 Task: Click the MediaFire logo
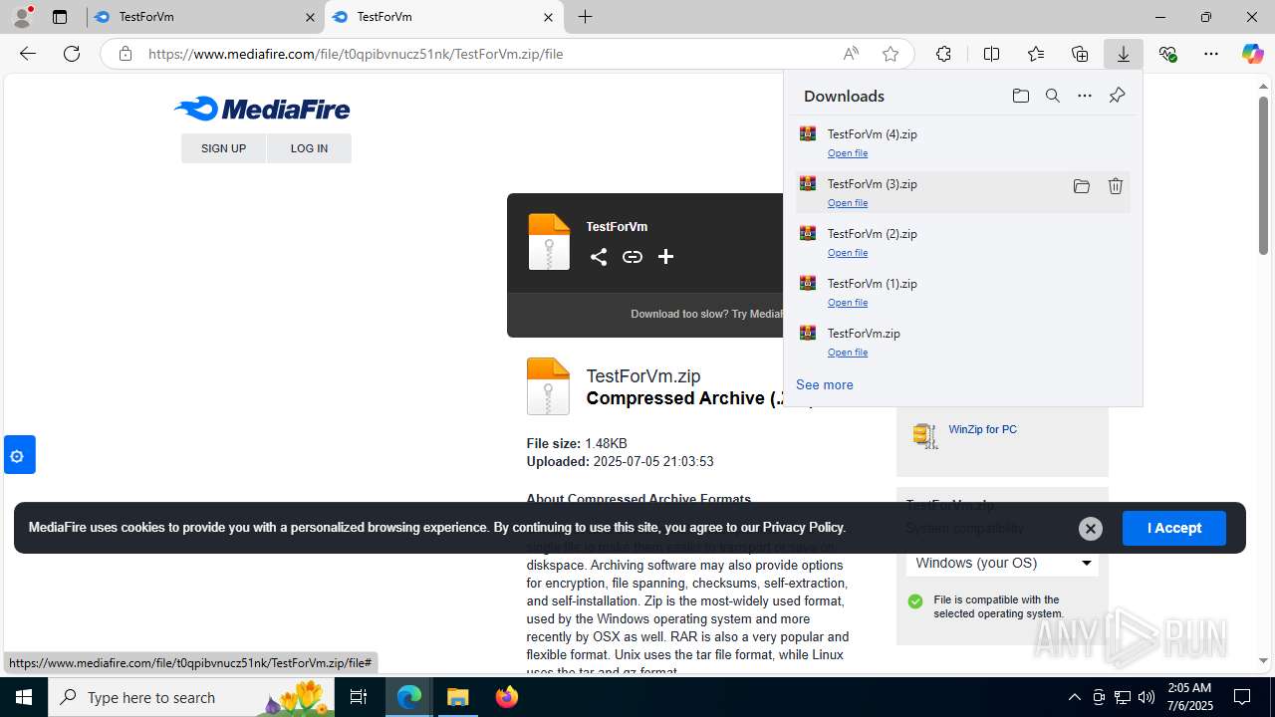[x=261, y=108]
